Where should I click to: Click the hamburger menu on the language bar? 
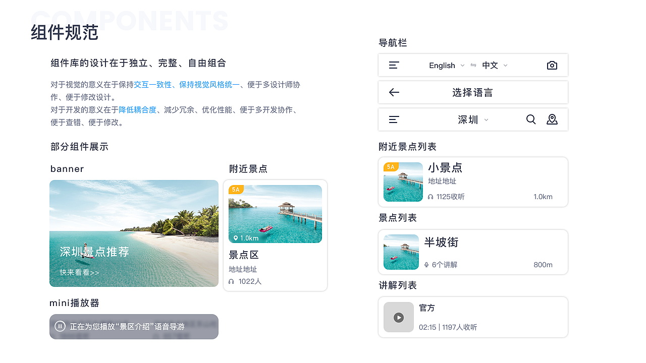click(394, 65)
